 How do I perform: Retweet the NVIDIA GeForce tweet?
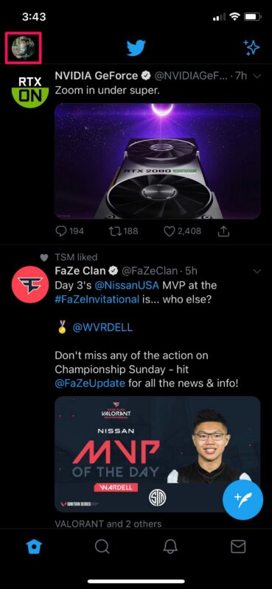pos(123,231)
